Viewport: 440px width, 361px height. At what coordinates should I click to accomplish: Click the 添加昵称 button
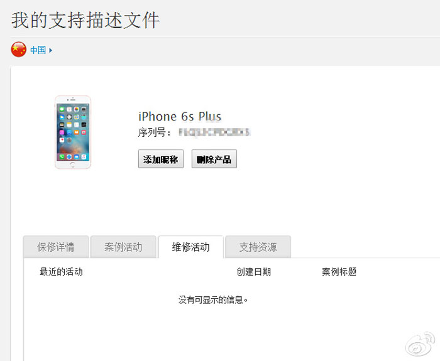pyautogui.click(x=161, y=159)
